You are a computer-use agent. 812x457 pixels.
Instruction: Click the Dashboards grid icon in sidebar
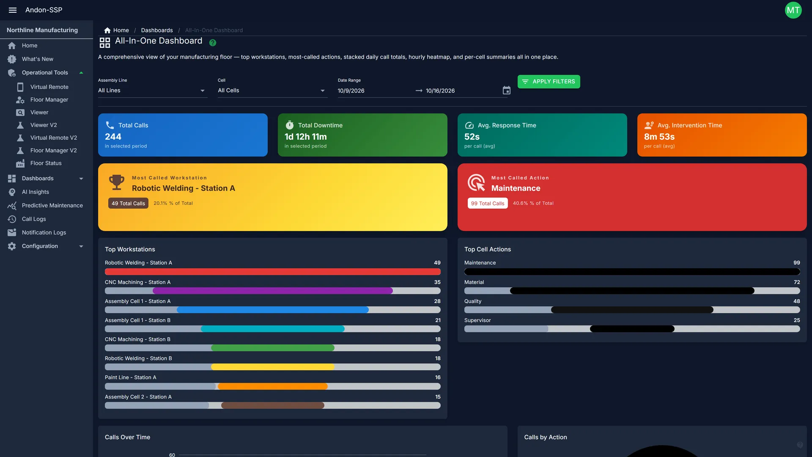point(12,178)
